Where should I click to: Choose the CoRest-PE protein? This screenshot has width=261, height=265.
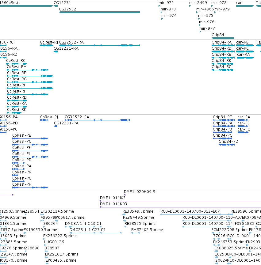[x=30, y=138]
